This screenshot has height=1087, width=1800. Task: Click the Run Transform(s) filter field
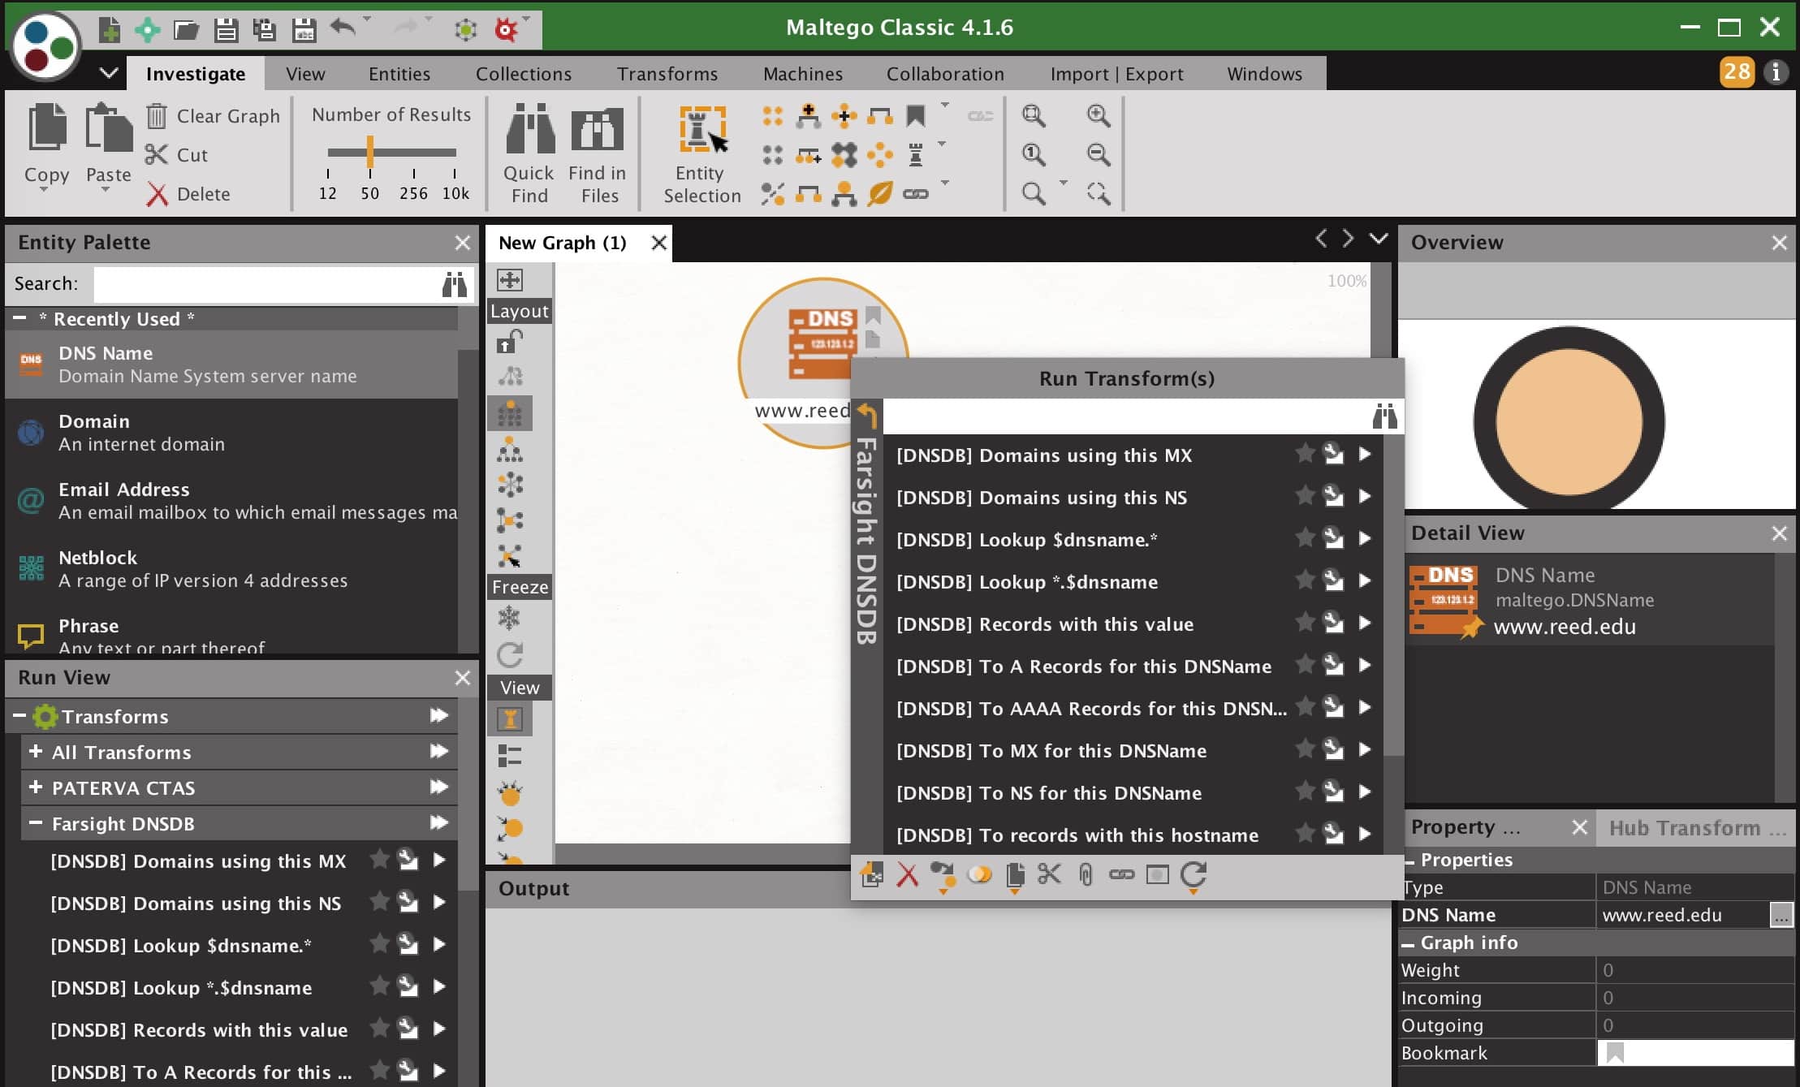1126,416
